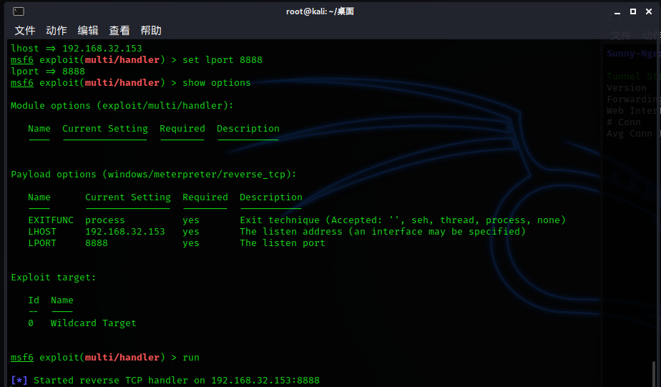Click the LHOST value 192.168.32.153 in table
The height and width of the screenshot is (387, 661).
pos(124,232)
